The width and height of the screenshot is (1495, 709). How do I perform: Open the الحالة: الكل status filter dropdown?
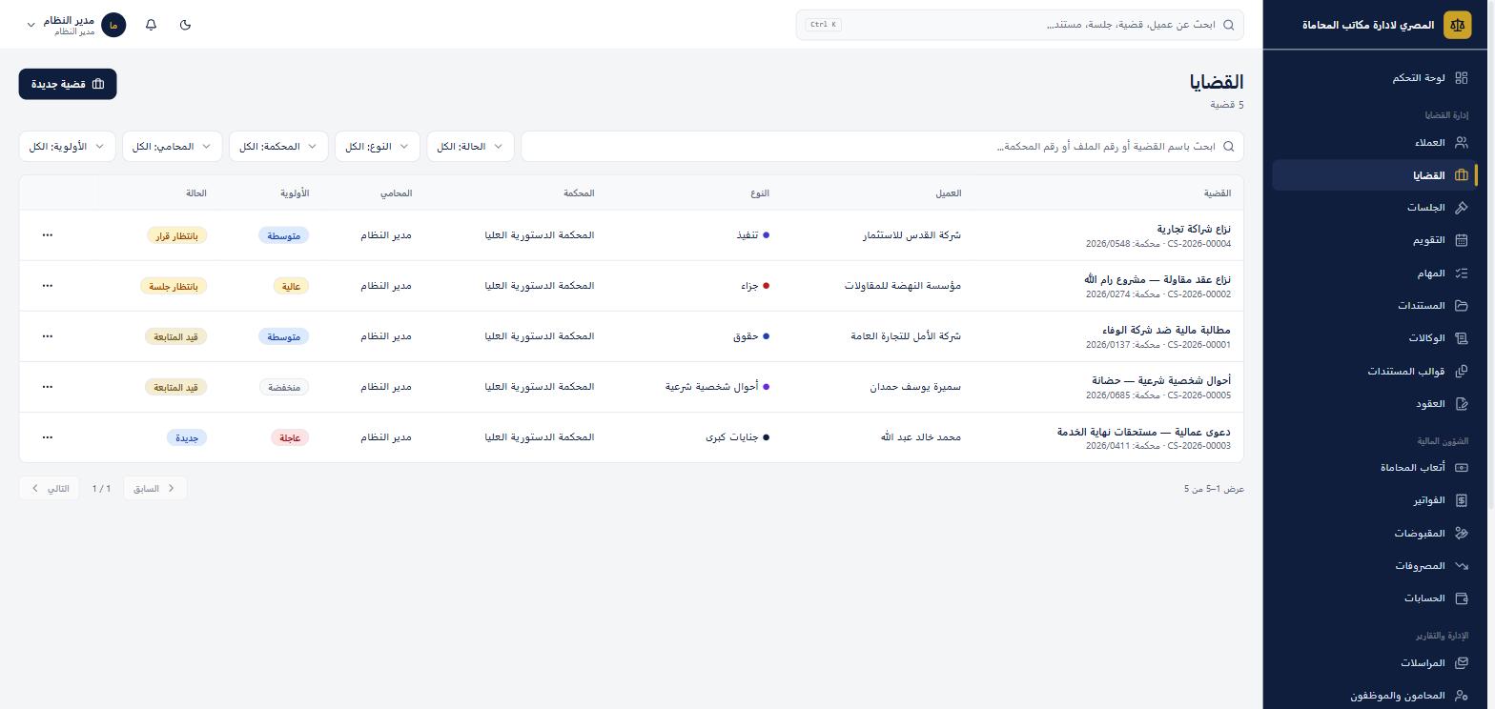tap(471, 147)
